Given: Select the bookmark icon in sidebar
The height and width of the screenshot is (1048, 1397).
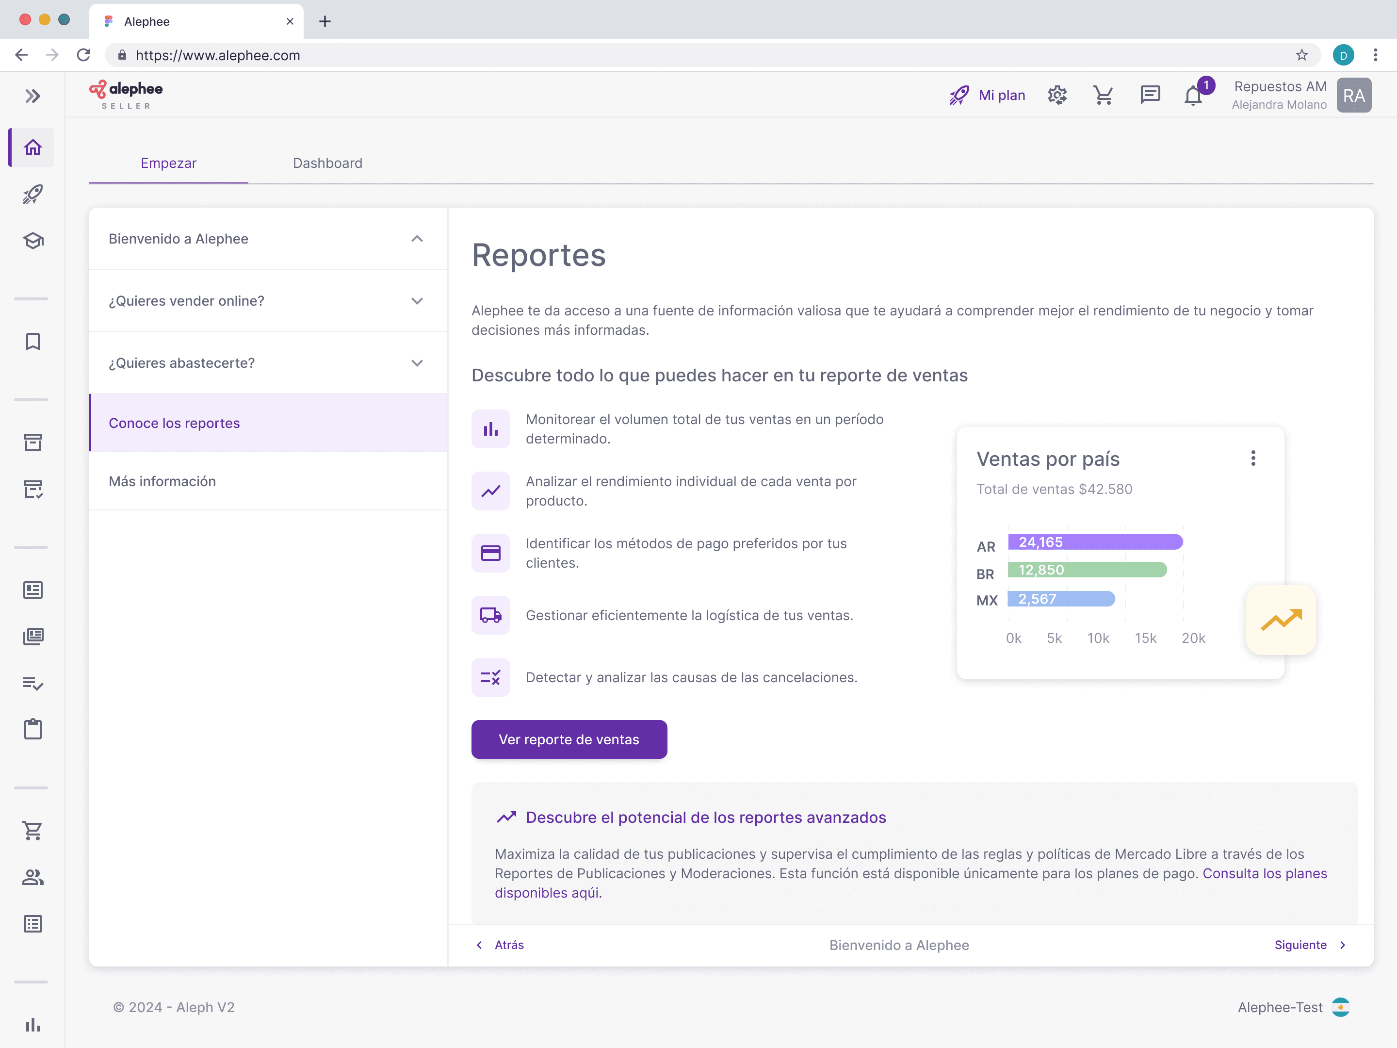Looking at the screenshot, I should tap(33, 342).
